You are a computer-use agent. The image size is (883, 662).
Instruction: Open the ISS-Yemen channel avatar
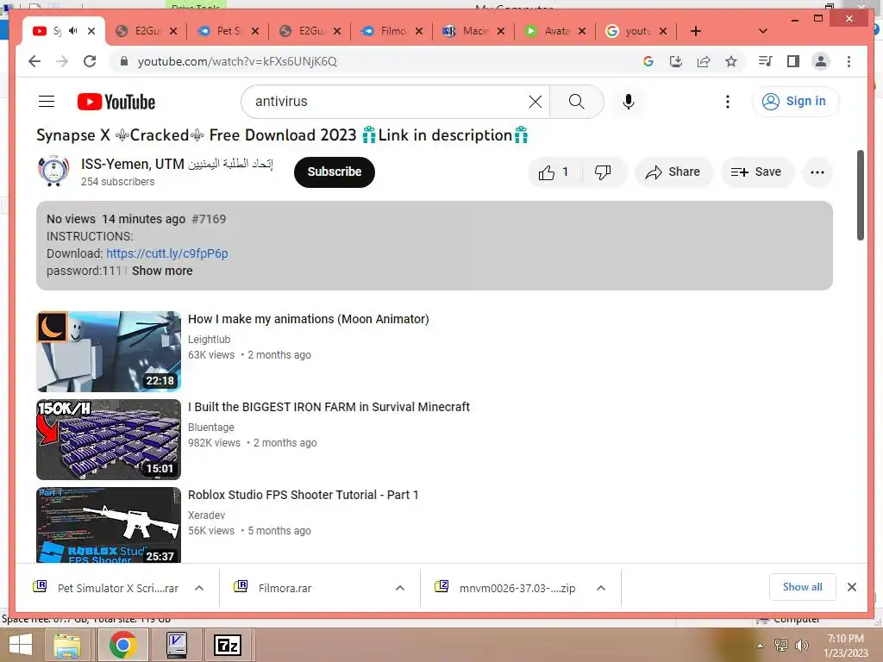53,171
